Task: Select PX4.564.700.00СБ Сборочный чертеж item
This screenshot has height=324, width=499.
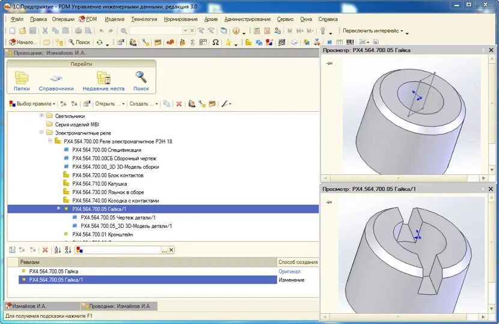Action: [x=114, y=159]
